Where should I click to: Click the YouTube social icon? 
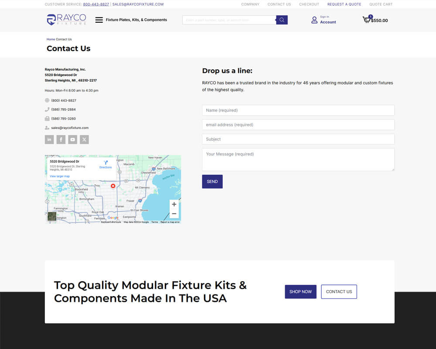tap(73, 140)
